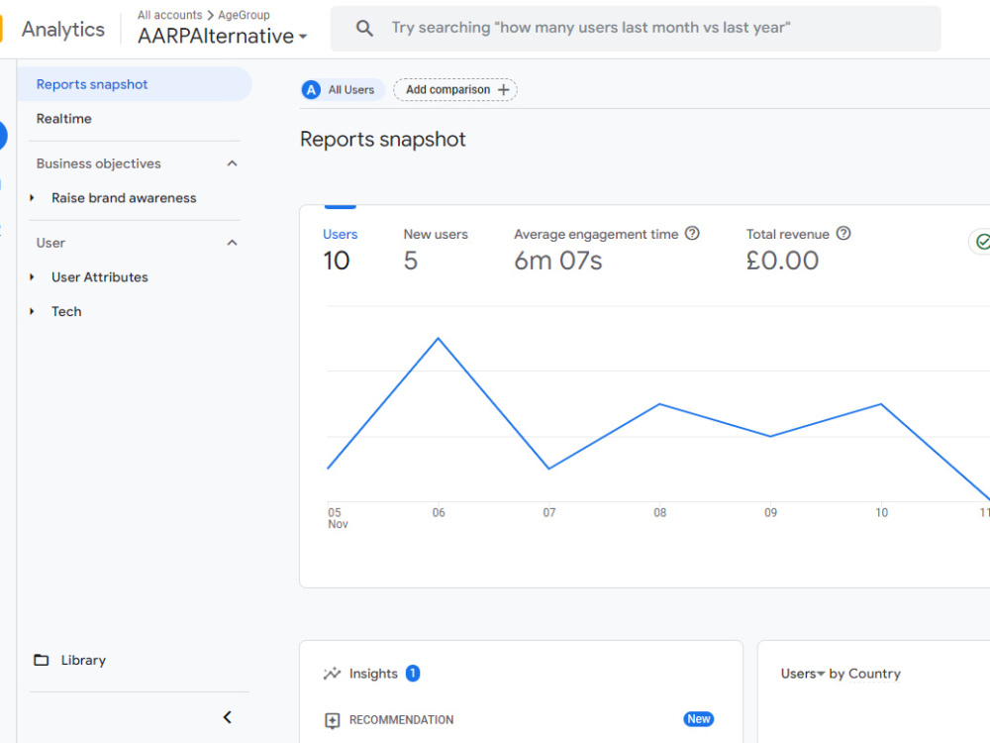Click the Library folder icon
This screenshot has width=990, height=743.
[41, 660]
